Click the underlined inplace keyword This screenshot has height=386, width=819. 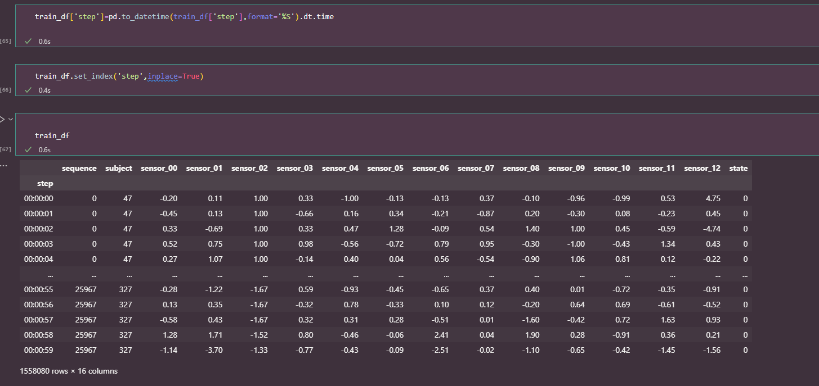pos(163,76)
